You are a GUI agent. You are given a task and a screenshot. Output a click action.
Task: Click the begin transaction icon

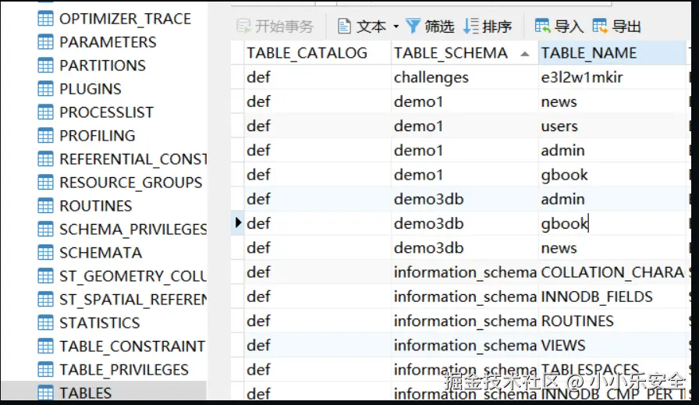coord(243,27)
